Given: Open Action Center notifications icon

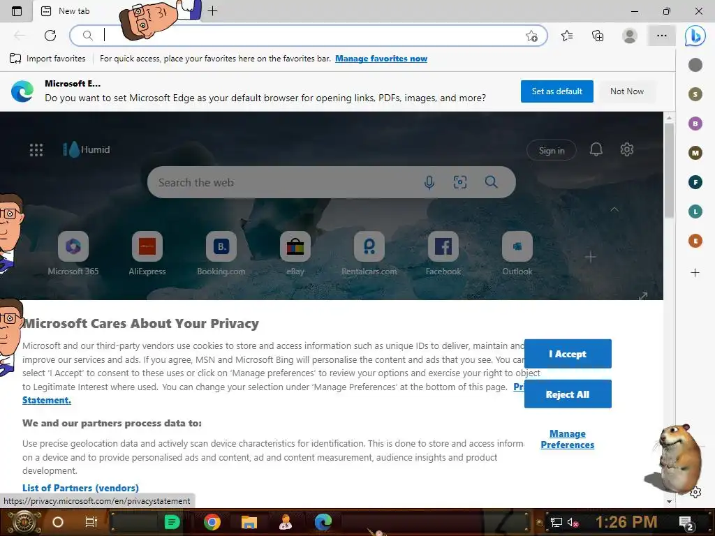Looking at the screenshot, I should tap(686, 523).
